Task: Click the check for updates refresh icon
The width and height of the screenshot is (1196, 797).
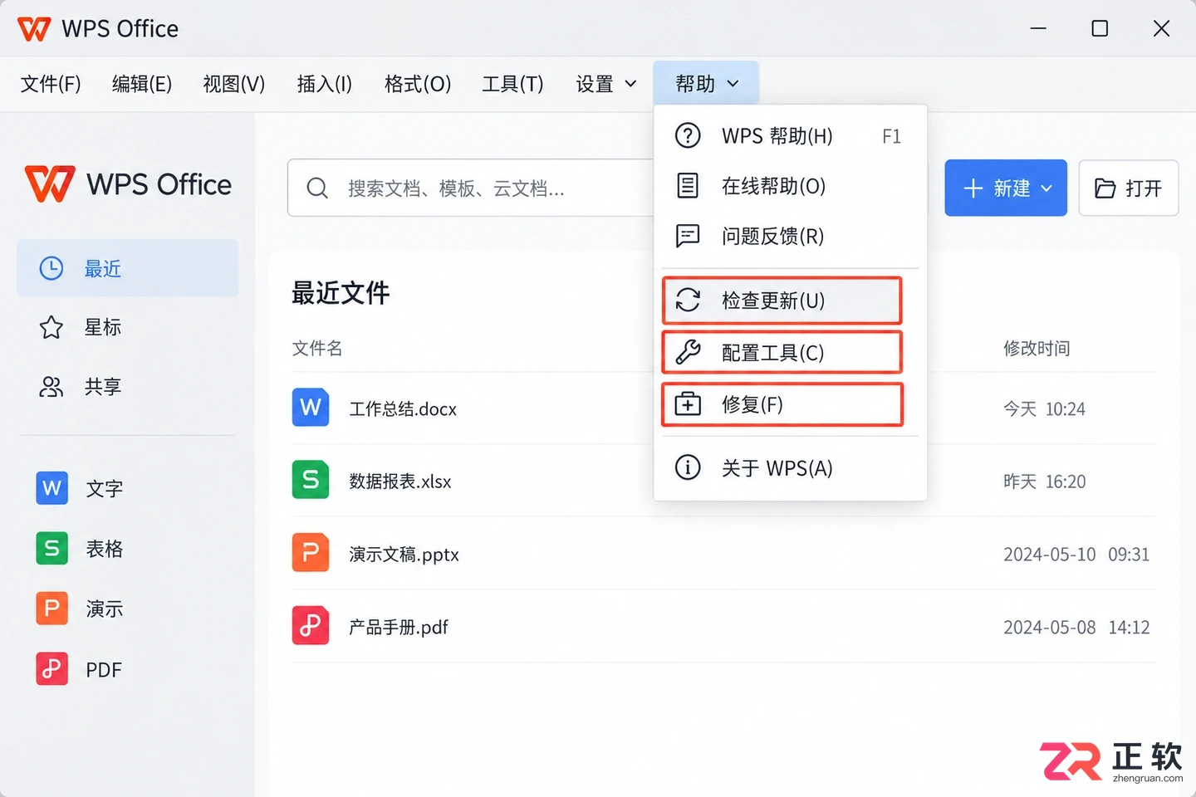Action: (x=688, y=300)
